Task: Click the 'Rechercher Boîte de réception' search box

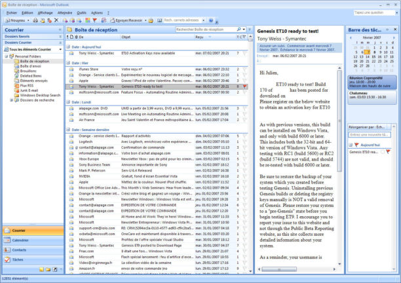Action: click(x=206, y=29)
